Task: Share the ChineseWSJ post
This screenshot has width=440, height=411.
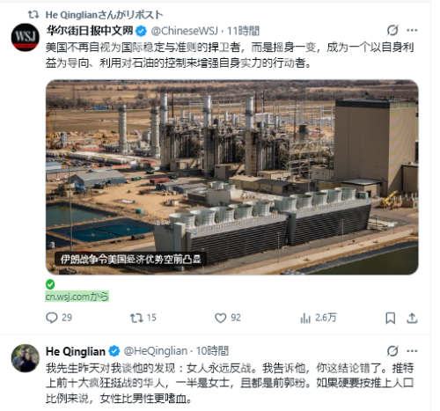Action: pyautogui.click(x=412, y=318)
